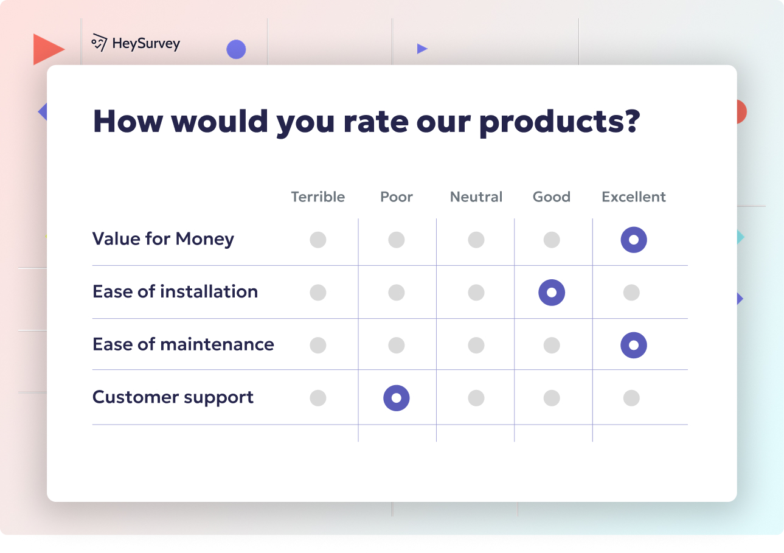The width and height of the screenshot is (784, 553).
Task: Select Terrible rating for Ease of maintenance
Action: coord(317,345)
